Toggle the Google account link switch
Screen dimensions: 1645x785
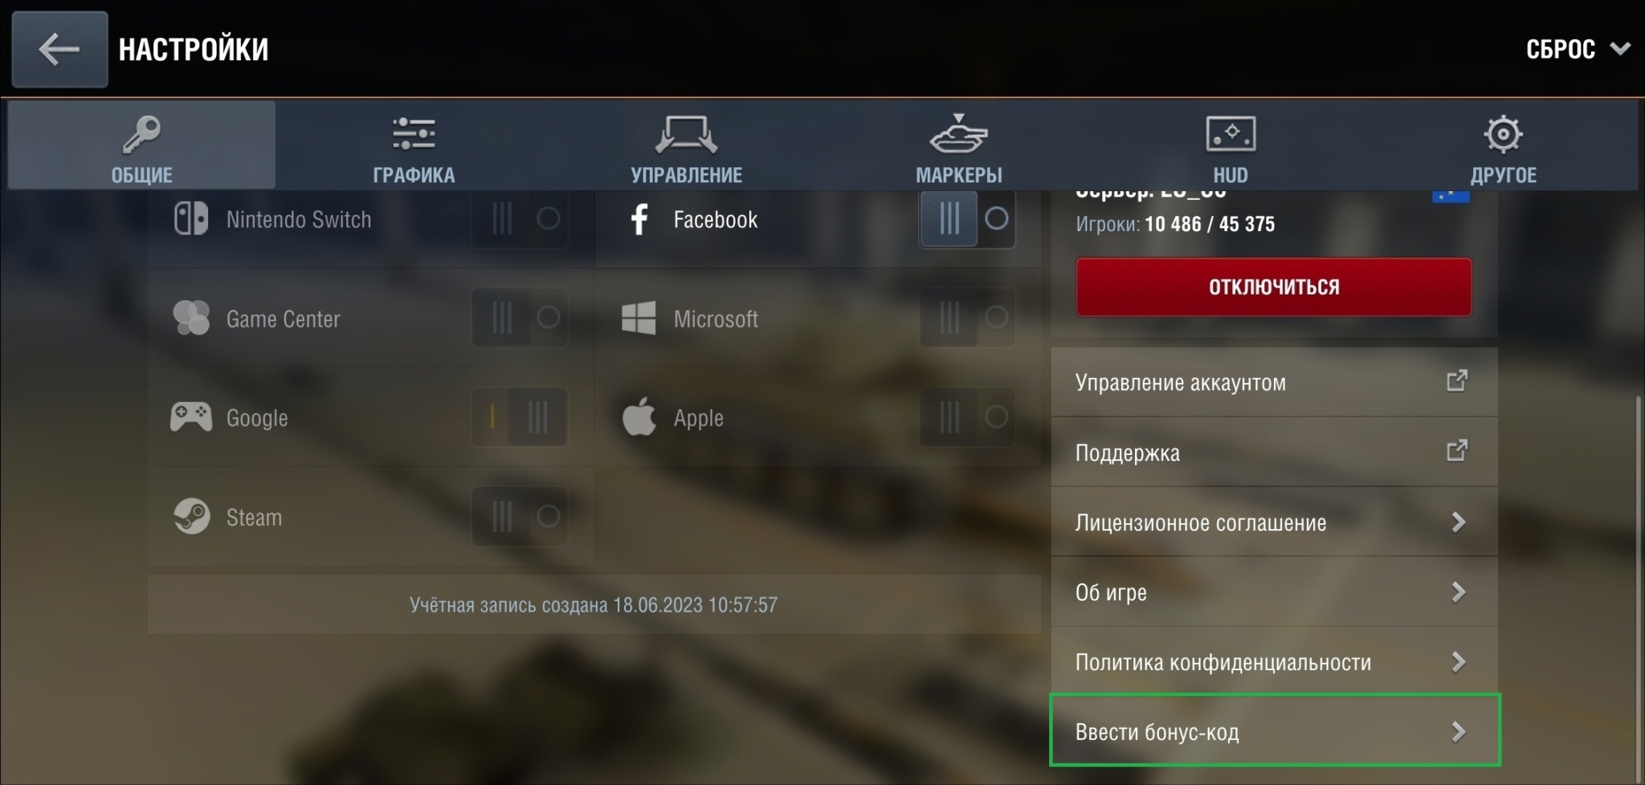tap(520, 417)
